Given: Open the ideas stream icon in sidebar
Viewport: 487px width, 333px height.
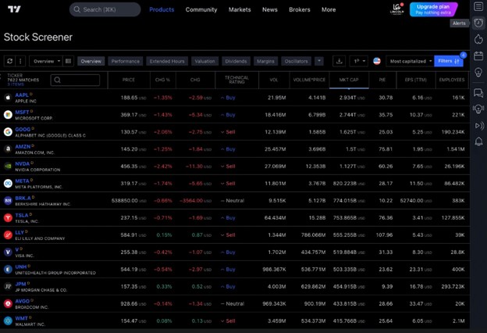Looking at the screenshot, I should (478, 109).
